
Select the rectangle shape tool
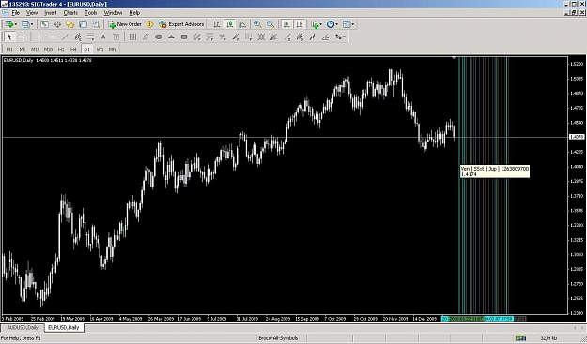184,37
